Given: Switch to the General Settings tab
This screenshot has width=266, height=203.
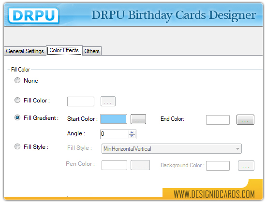Looking at the screenshot, I should click(25, 51).
